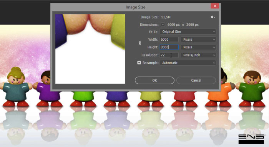Click in the Height field showing 3000
Image resolution: width=269 pixels, height=147 pixels.
[x=169, y=47]
